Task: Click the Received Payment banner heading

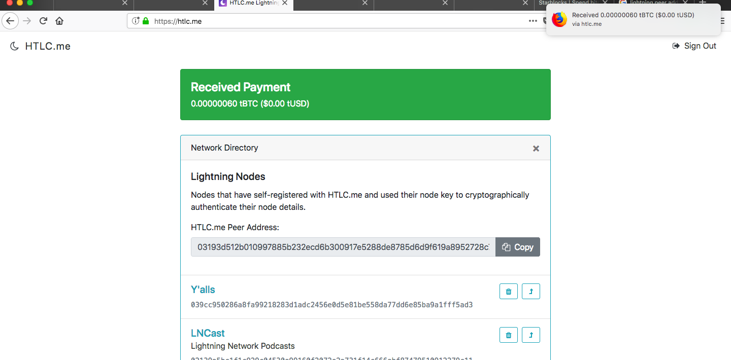Action: point(241,87)
